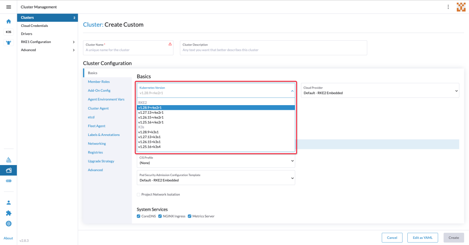
Task: Select version v1.27.13+k3s1
Action: [216, 137]
